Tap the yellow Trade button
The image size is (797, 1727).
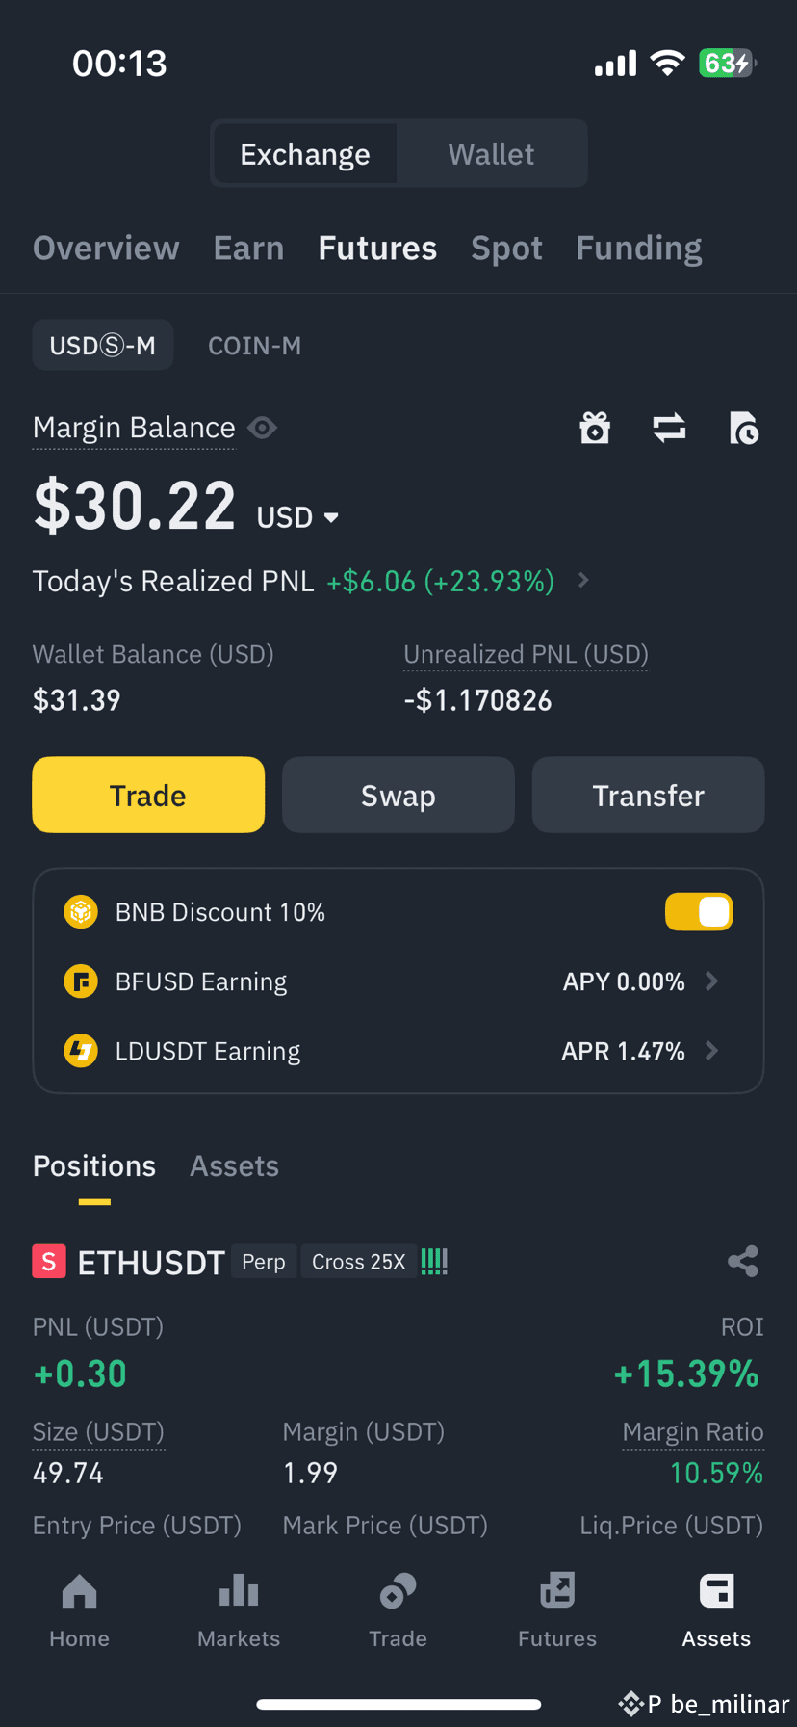tap(148, 795)
